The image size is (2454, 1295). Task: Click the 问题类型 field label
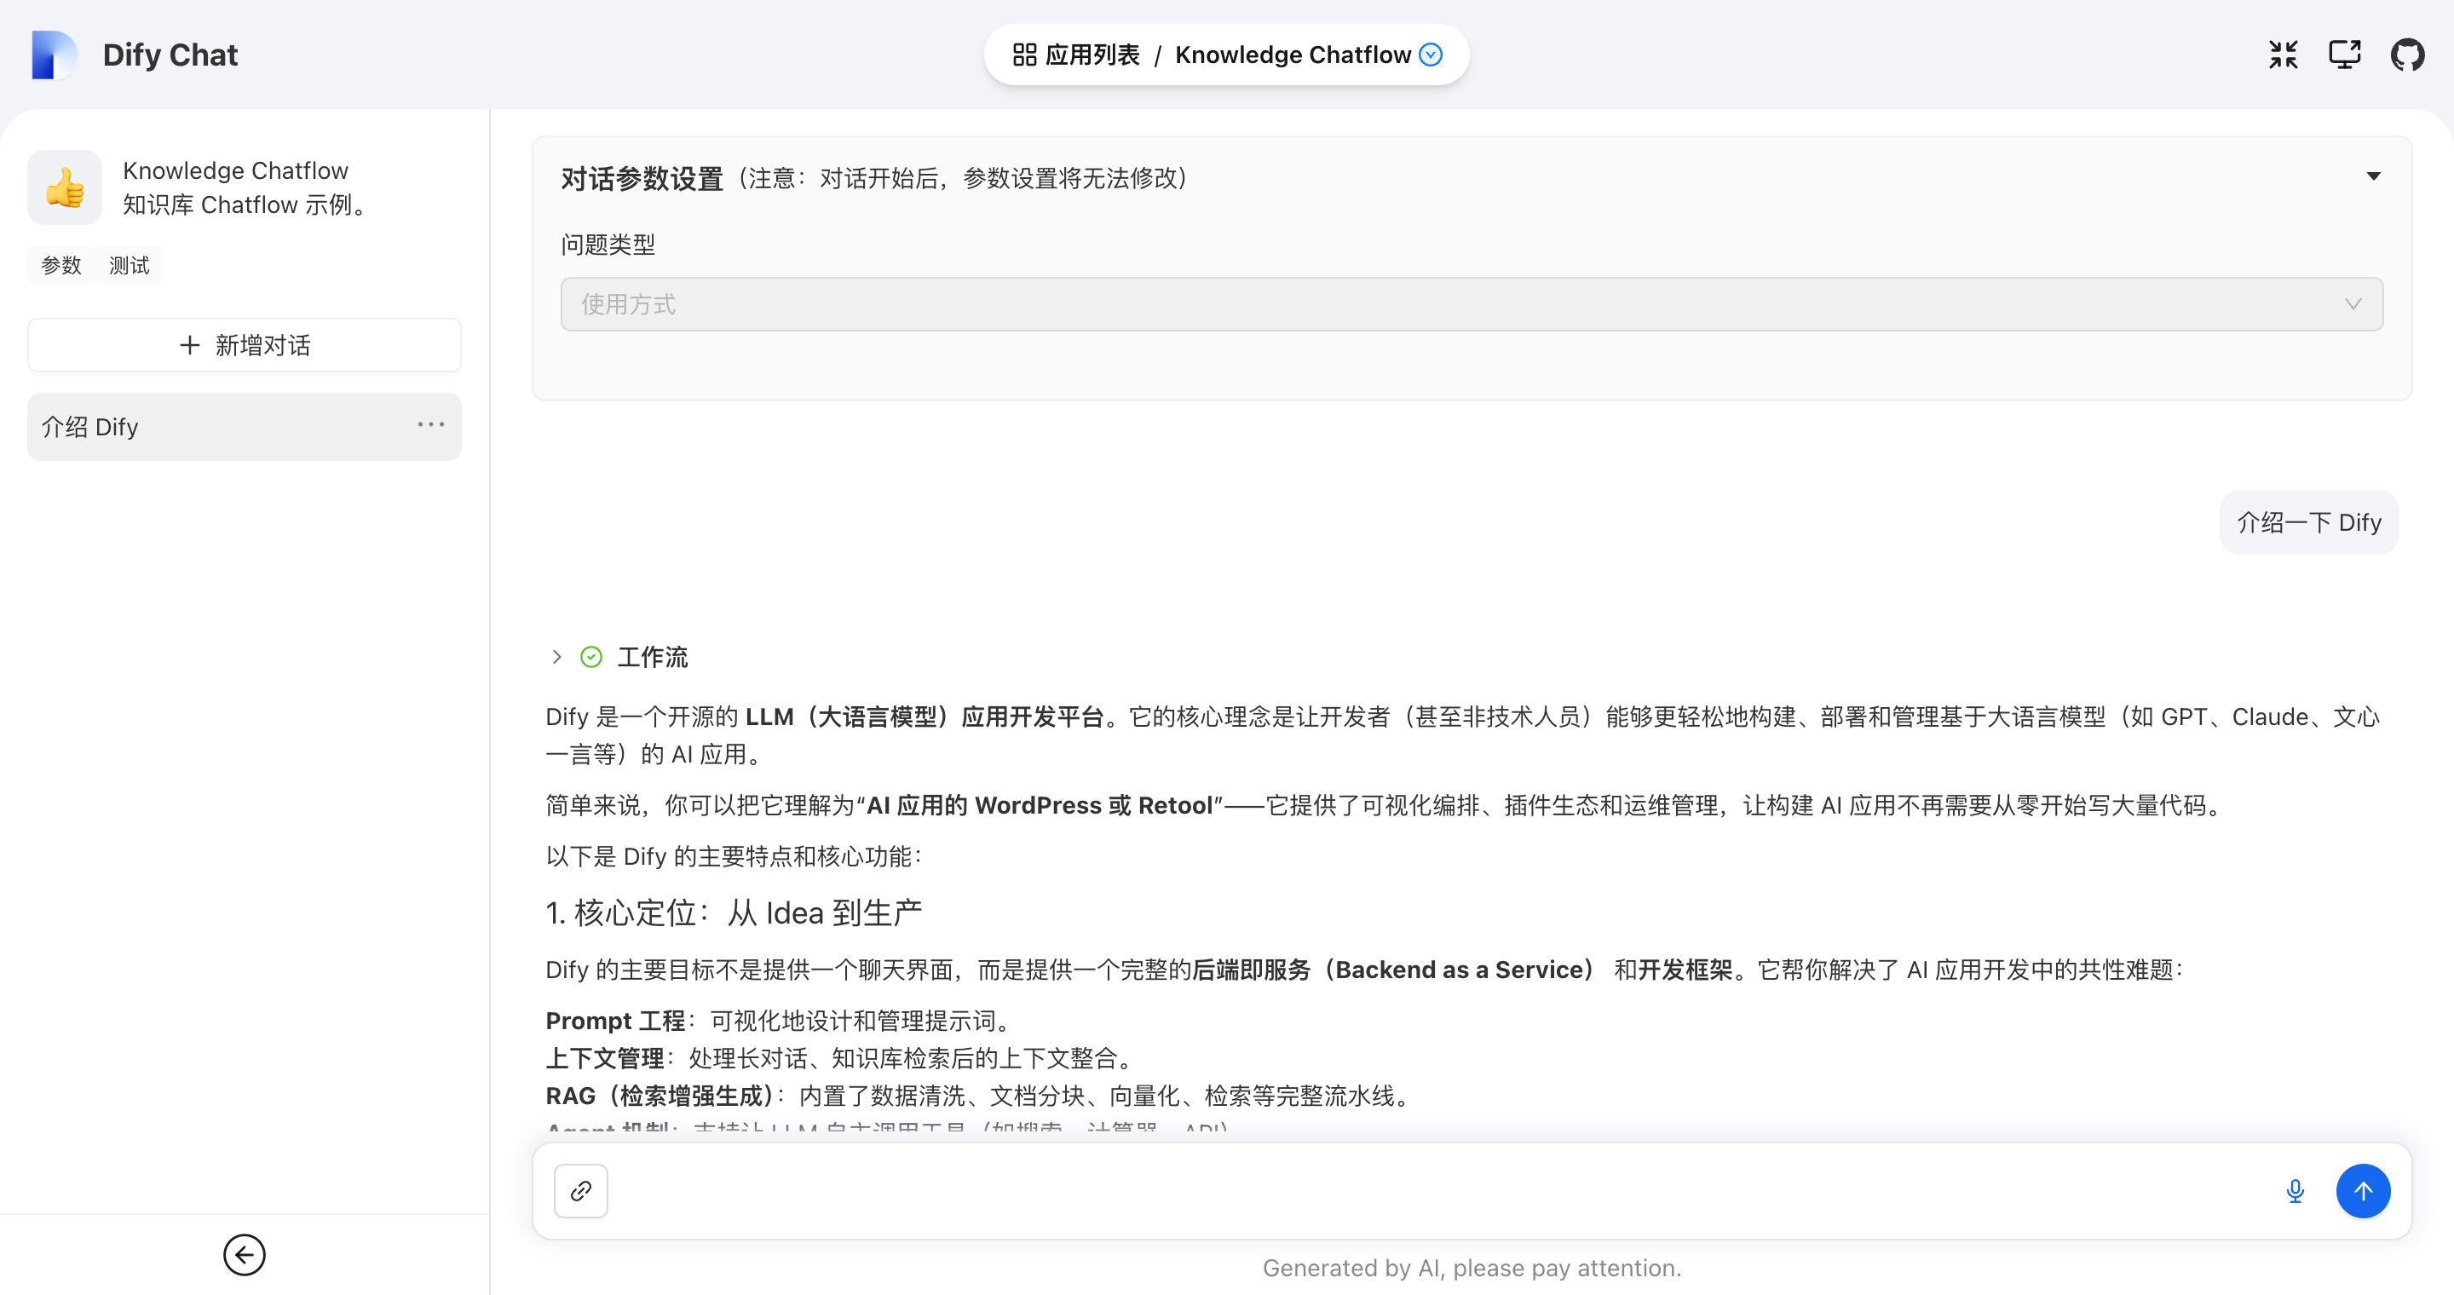tap(608, 245)
